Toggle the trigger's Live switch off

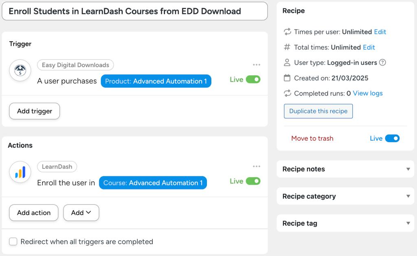253,79
